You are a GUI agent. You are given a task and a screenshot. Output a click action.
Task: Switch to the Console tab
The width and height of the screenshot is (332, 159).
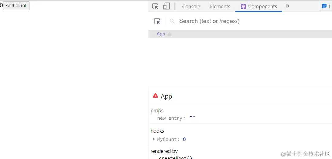[x=191, y=6]
